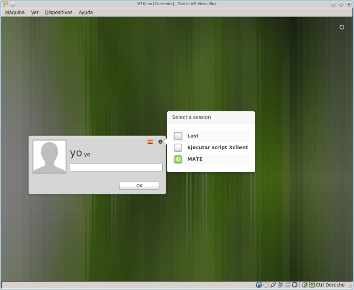Click the USB devices status icon
This screenshot has width=354, height=290.
(x=273, y=285)
